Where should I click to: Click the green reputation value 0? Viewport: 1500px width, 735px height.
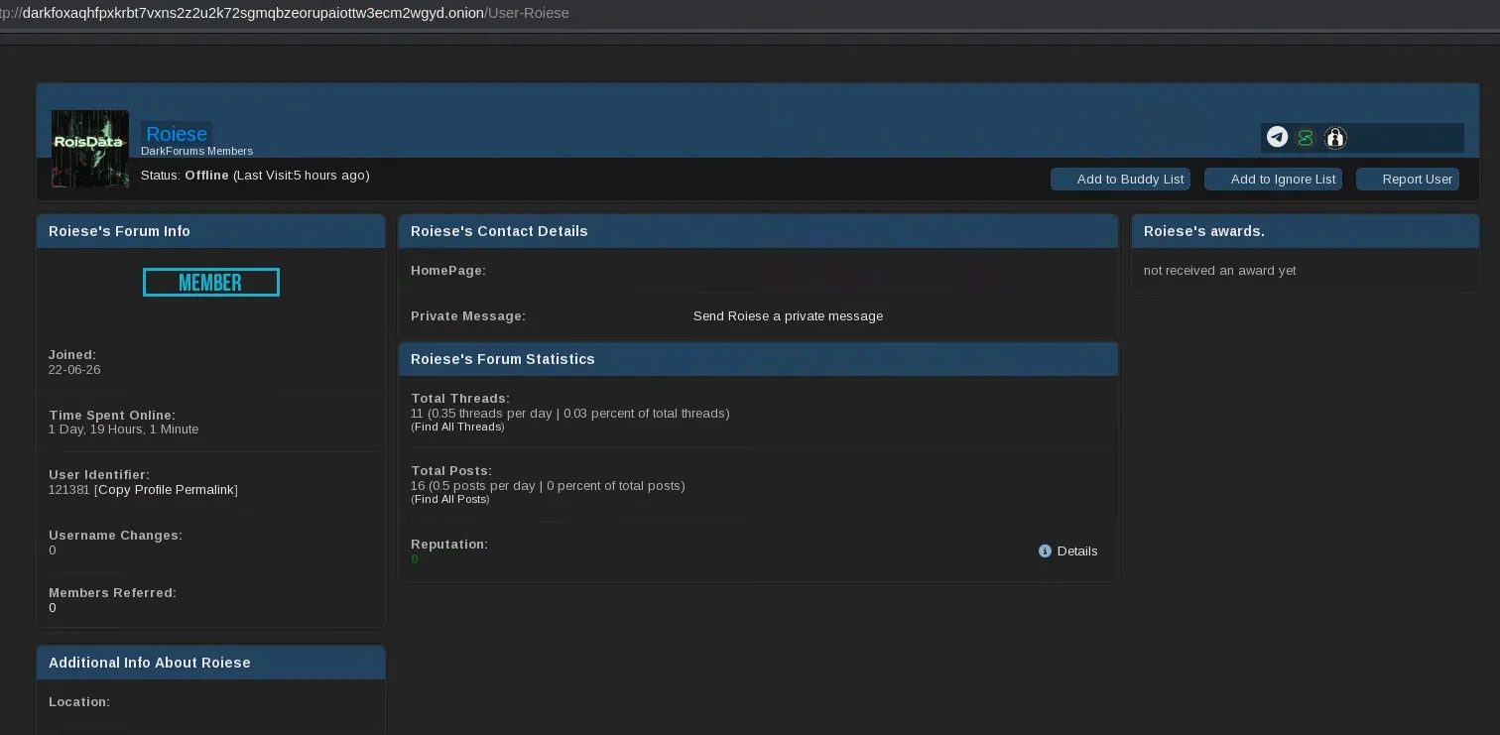[x=415, y=558]
